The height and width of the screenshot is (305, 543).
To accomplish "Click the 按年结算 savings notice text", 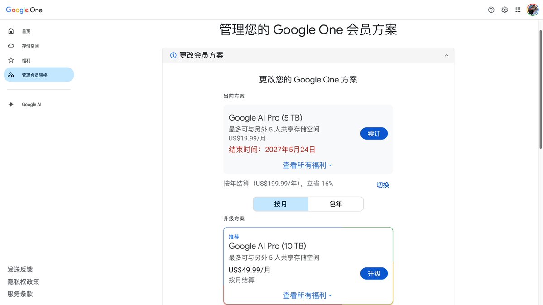I will click(x=279, y=184).
